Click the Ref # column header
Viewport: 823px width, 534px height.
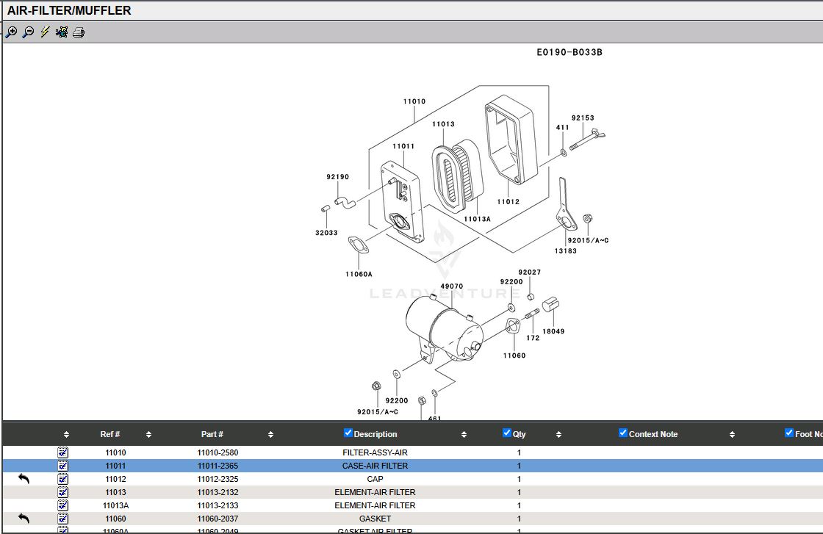click(110, 434)
